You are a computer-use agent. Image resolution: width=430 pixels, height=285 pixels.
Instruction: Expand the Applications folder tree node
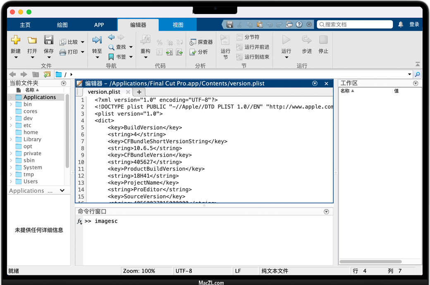click(11, 97)
